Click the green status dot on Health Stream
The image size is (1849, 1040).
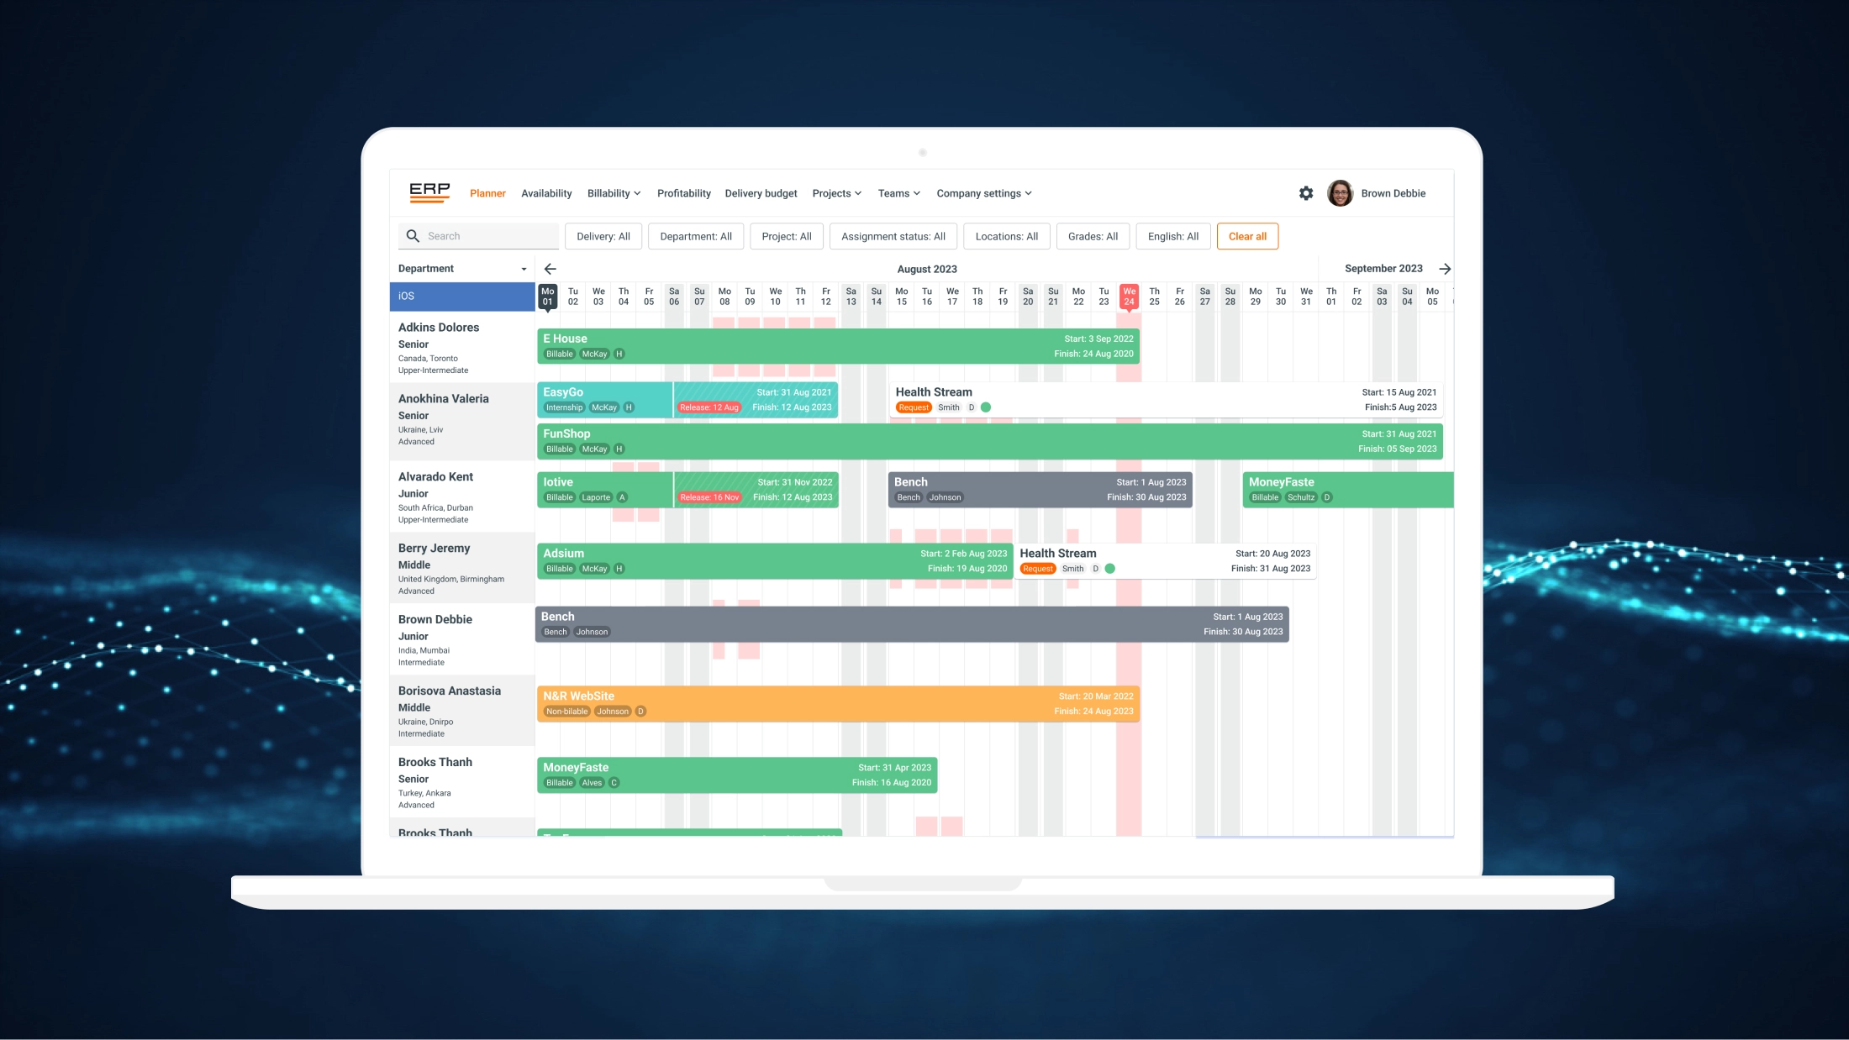(986, 407)
